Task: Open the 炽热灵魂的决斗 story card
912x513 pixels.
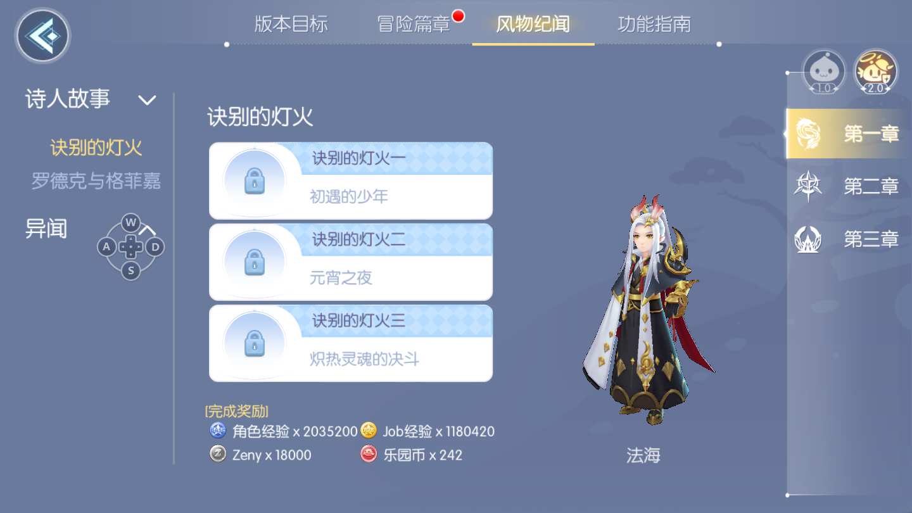Action: pyautogui.click(x=351, y=343)
